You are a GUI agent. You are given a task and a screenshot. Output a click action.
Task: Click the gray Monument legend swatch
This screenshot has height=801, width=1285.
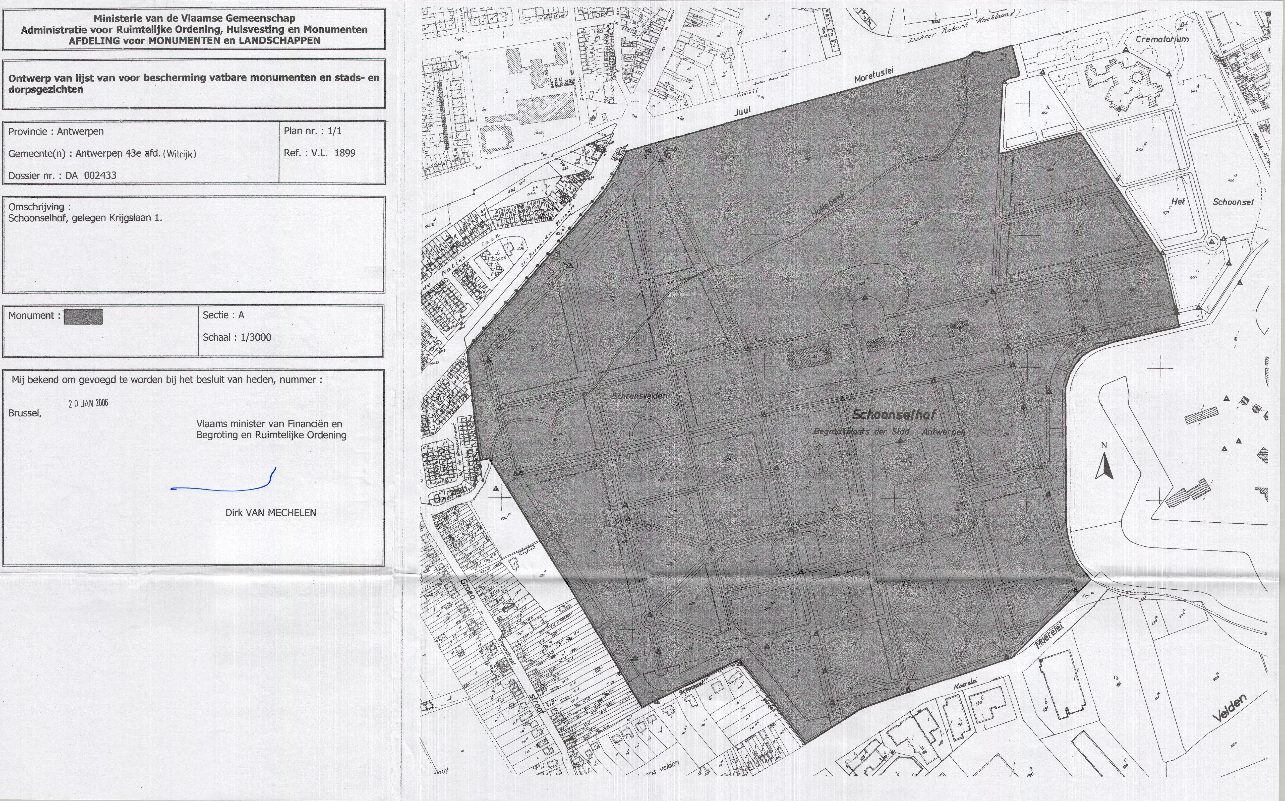coord(83,316)
